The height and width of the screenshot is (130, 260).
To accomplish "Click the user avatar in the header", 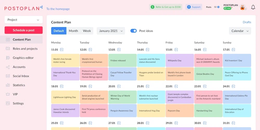I will coord(242,7).
